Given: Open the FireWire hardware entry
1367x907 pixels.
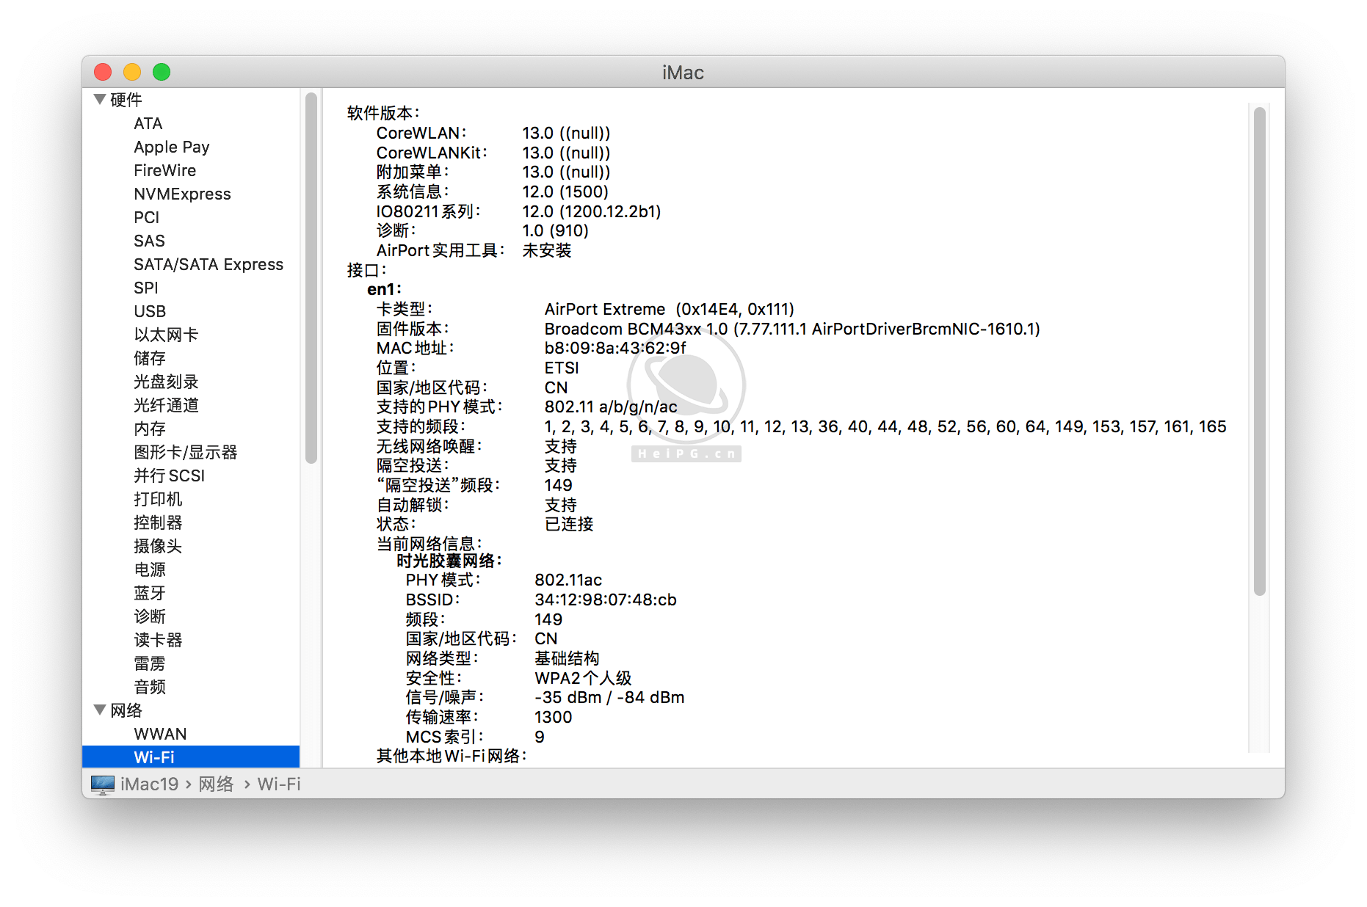Looking at the screenshot, I should click(x=164, y=170).
